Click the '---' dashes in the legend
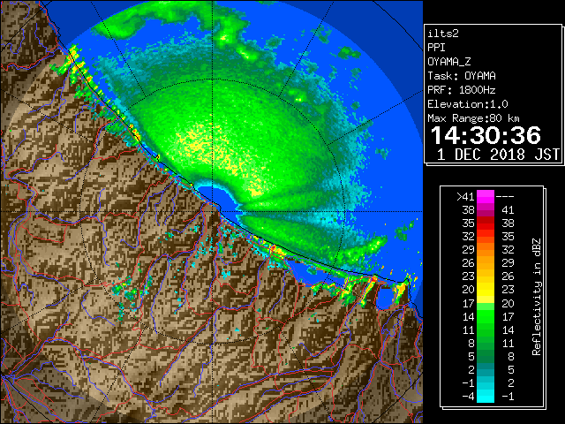The height and width of the screenshot is (424, 565). coord(505,197)
